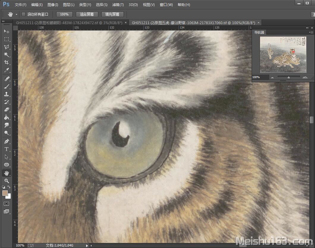Select the 导航器 panel tab
The image size is (315, 248).
pos(259,32)
